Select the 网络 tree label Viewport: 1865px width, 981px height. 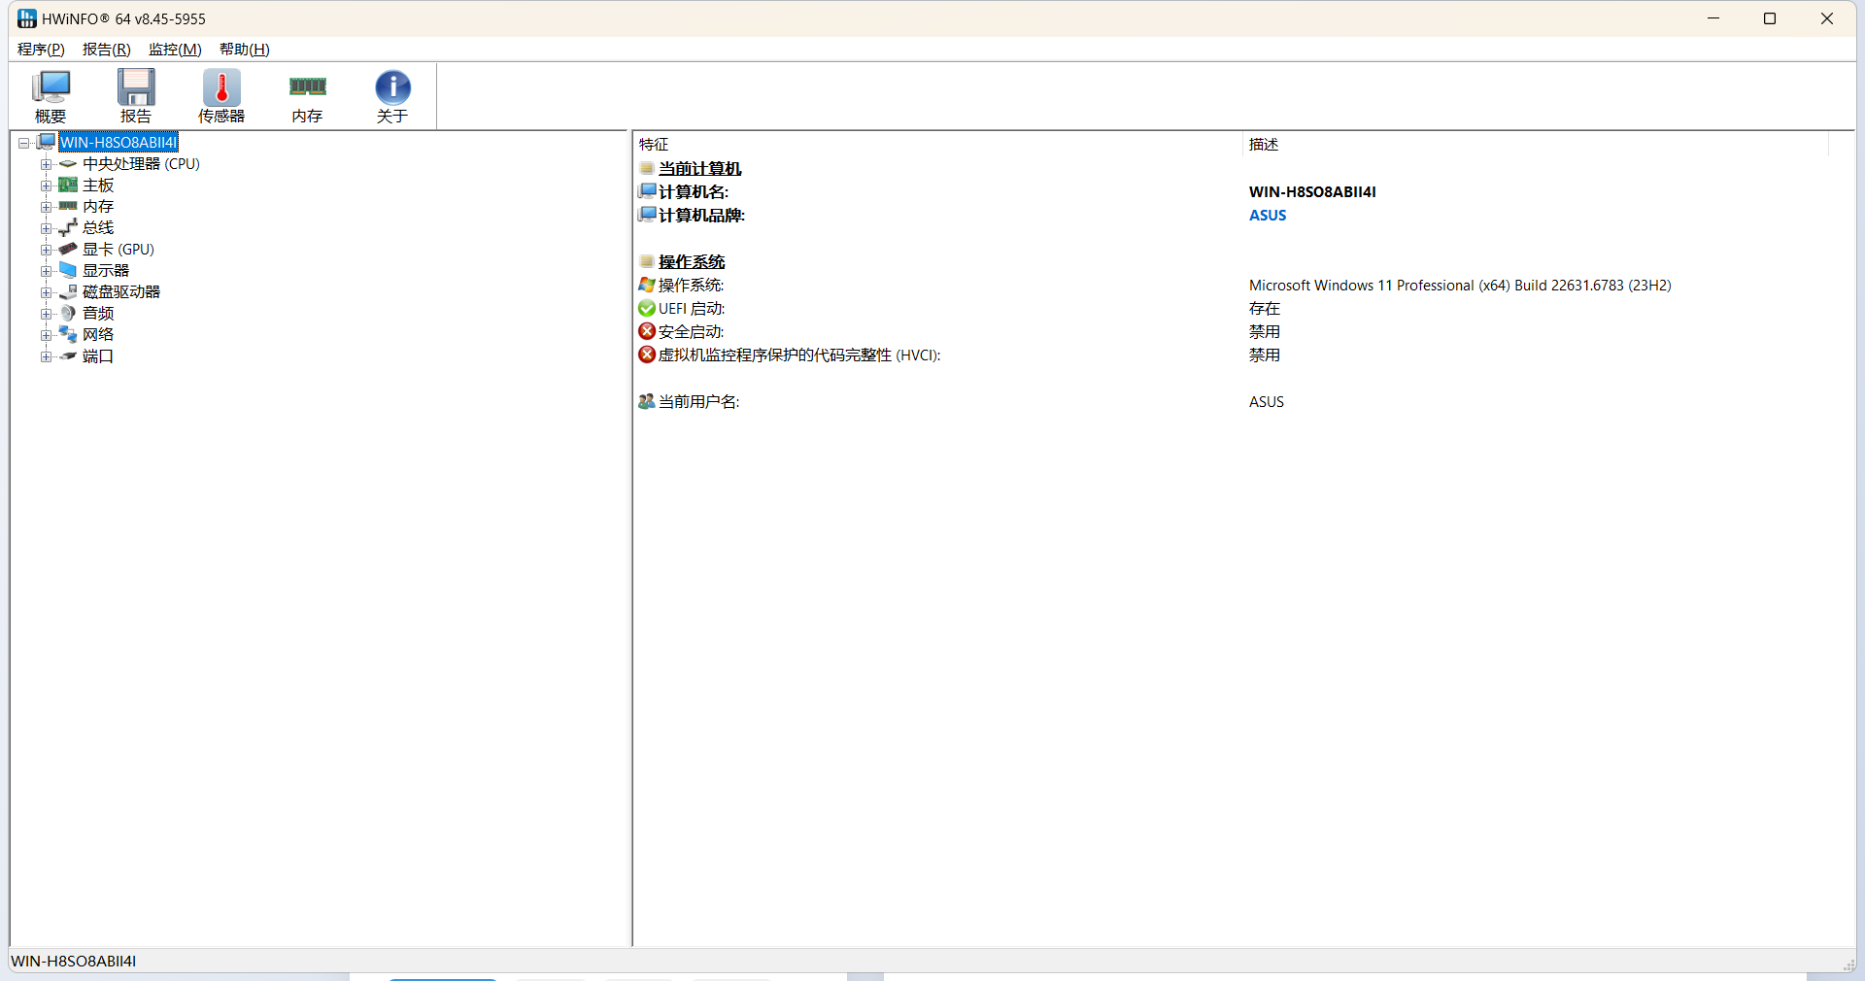[x=98, y=335]
